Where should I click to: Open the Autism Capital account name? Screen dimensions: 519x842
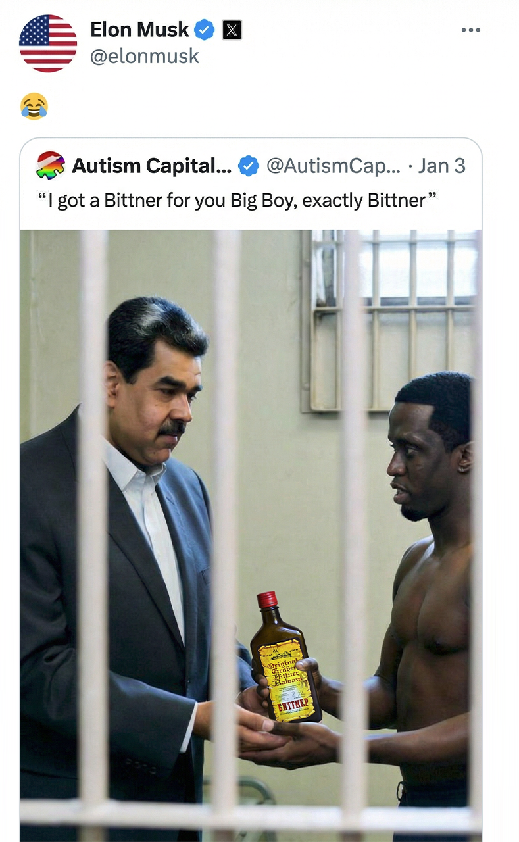(x=151, y=166)
